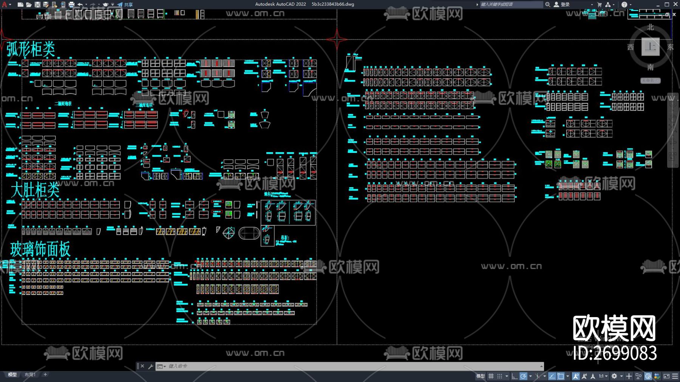Rotate ViewCube to west (西)
The image size is (680, 382).
(x=631, y=47)
